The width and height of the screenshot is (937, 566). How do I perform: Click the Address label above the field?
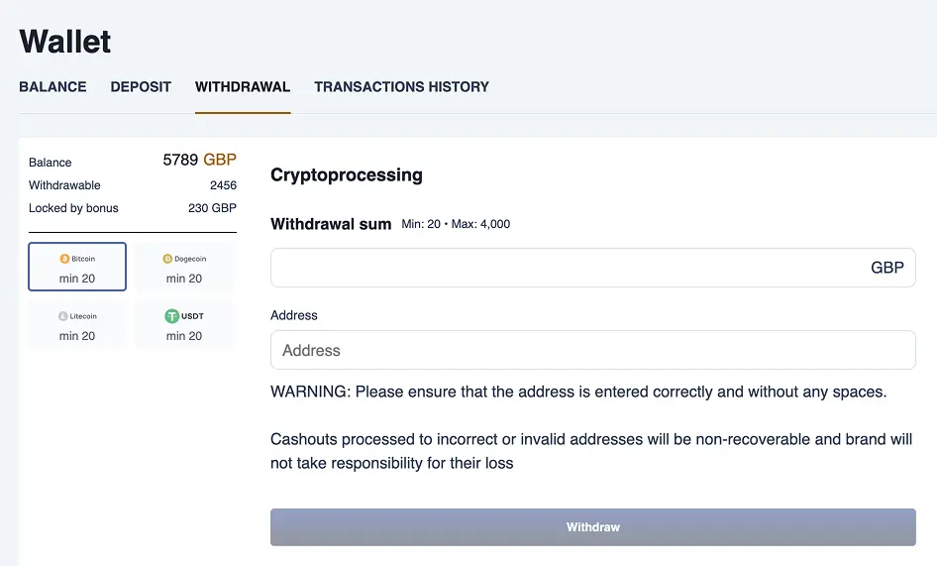[x=294, y=315]
